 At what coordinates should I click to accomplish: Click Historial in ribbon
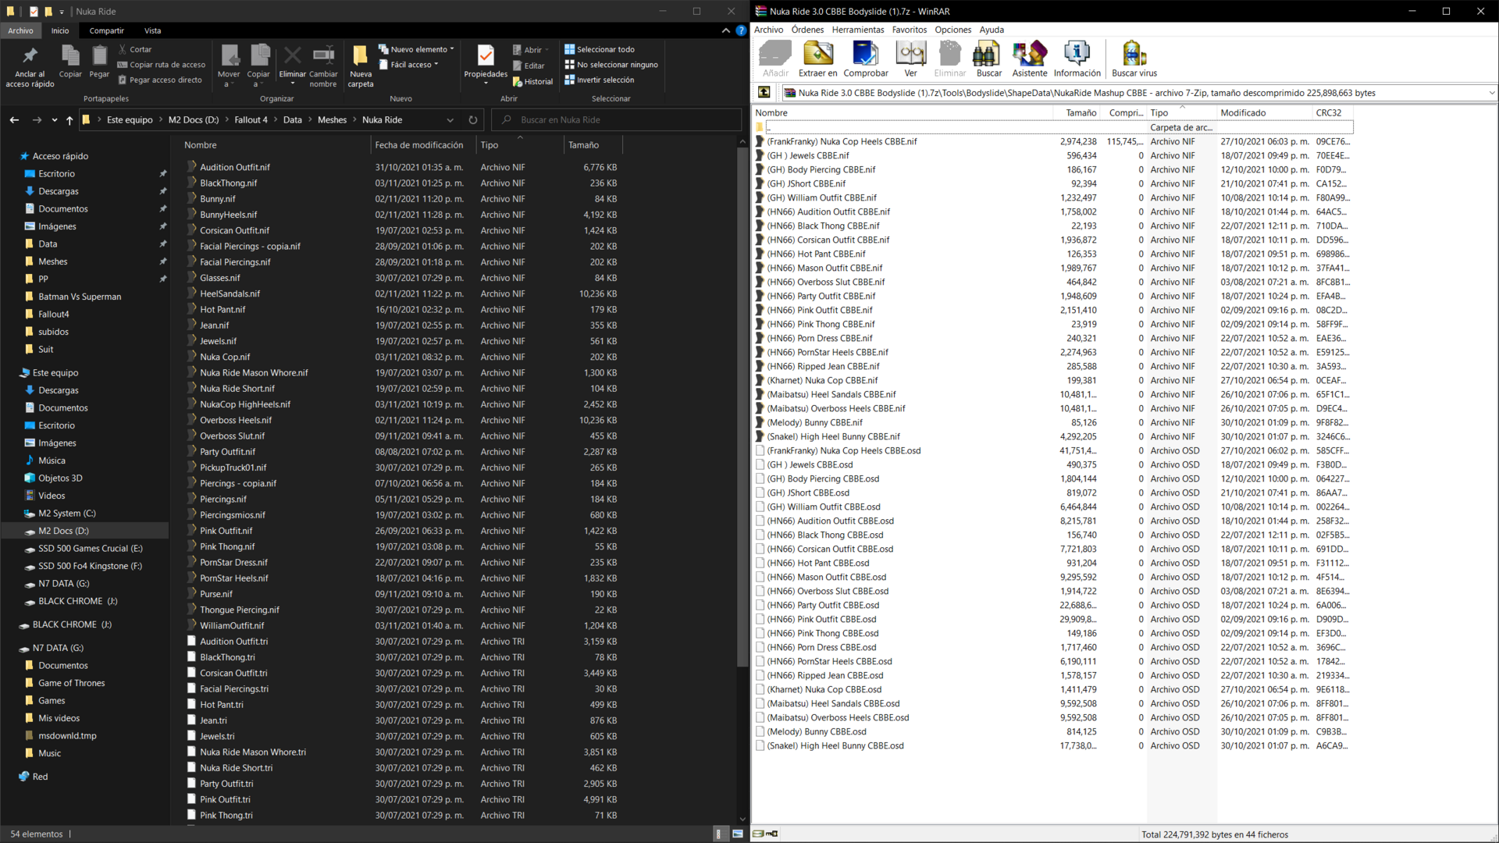532,81
